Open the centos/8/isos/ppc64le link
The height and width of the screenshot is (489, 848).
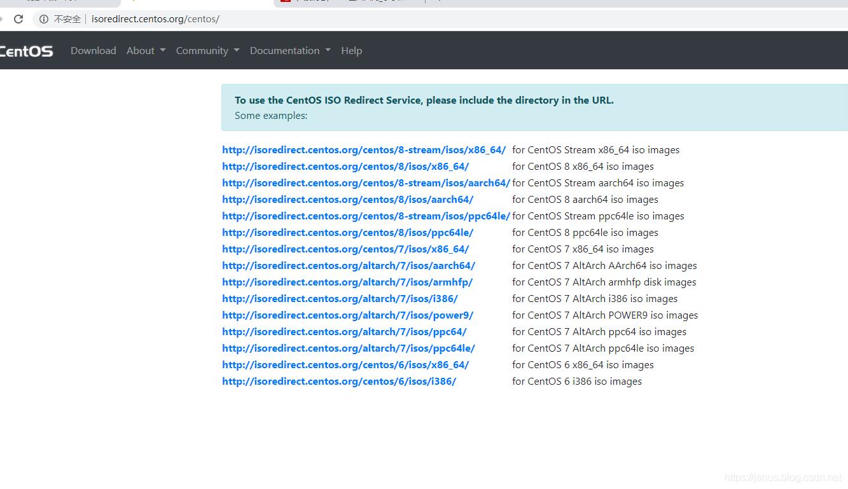tap(347, 233)
